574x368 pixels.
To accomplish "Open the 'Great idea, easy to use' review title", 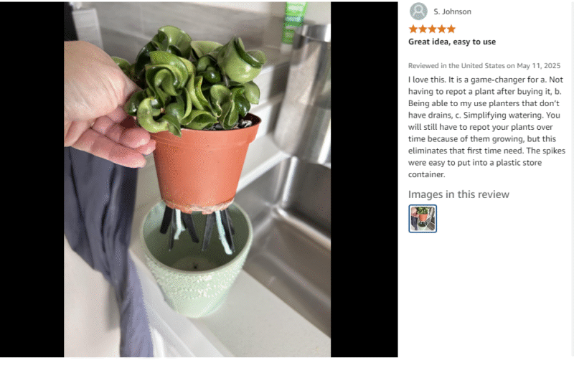I will (x=452, y=42).
